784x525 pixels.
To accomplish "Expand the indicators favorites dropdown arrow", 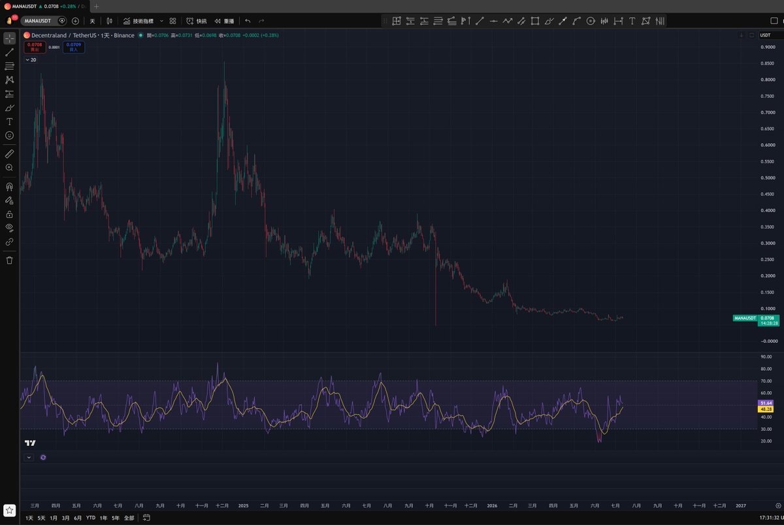I will click(161, 21).
